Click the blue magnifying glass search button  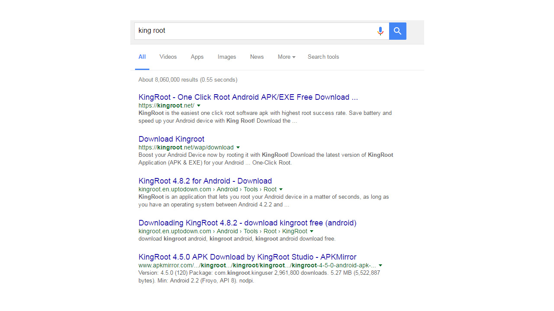398,31
